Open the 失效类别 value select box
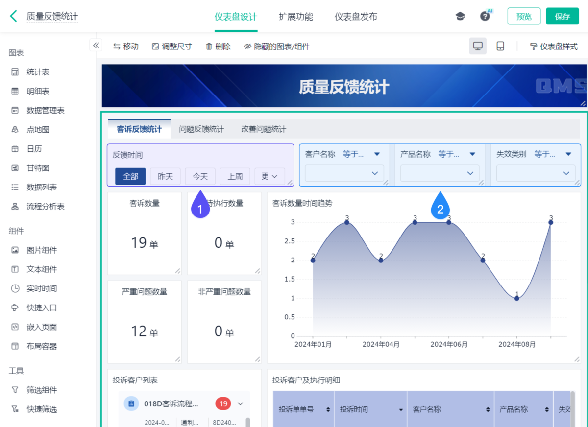The height and width of the screenshot is (427, 588). tap(536, 173)
